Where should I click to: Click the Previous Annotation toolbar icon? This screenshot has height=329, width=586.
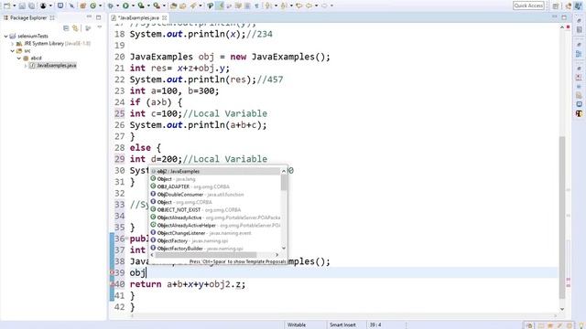pos(285,5)
